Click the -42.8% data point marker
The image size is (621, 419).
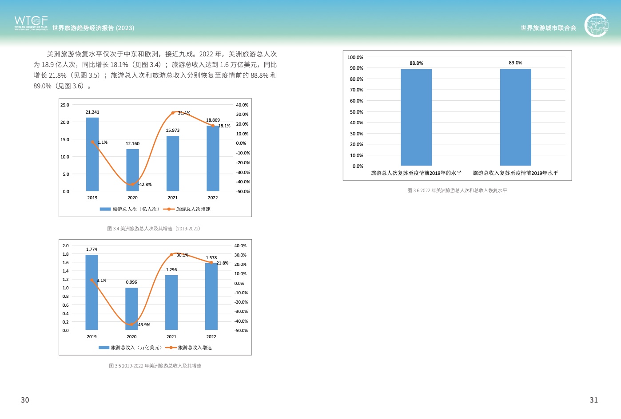[132, 184]
